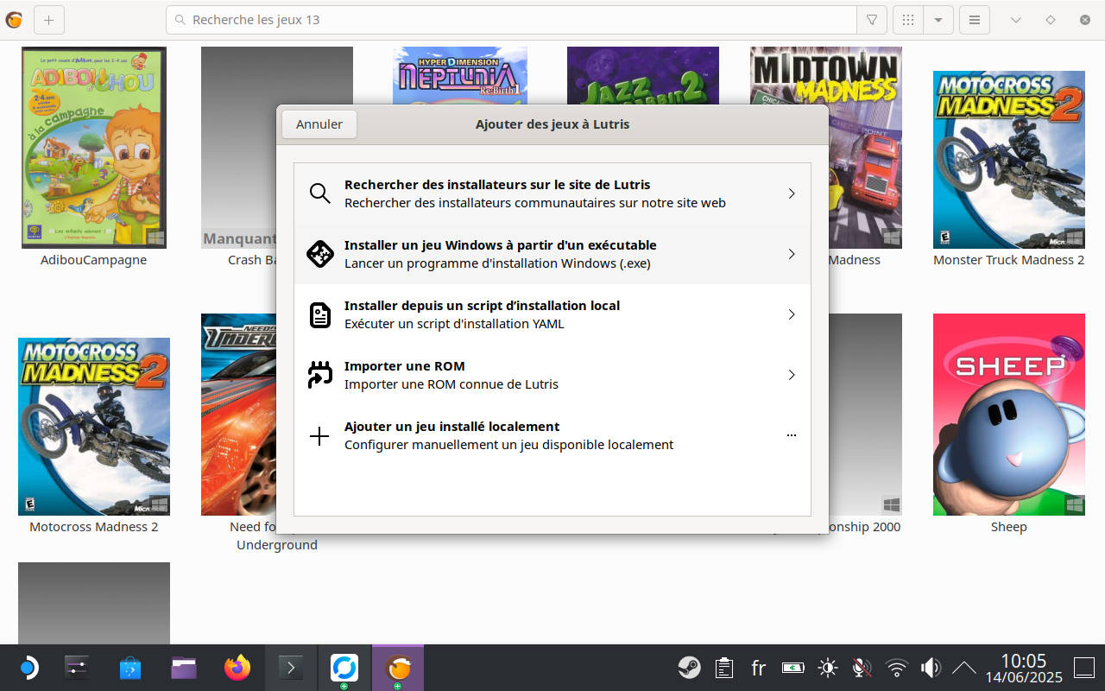
Task: Select Importer une ROM option
Action: pyautogui.click(x=552, y=375)
